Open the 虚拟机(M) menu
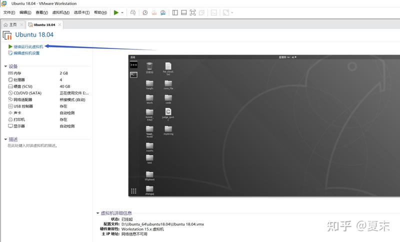Image resolution: width=400 pixels, height=242 pixels. 60,12
